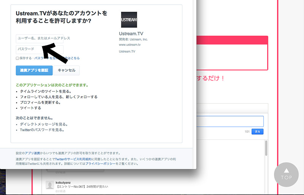Click the Ustream.TV app name heading
The image size is (304, 195).
coord(131,34)
